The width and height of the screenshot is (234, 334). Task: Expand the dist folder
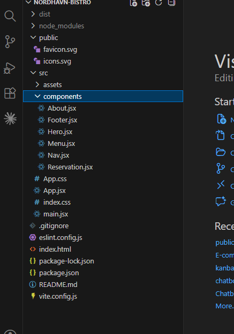[x=103, y=14]
